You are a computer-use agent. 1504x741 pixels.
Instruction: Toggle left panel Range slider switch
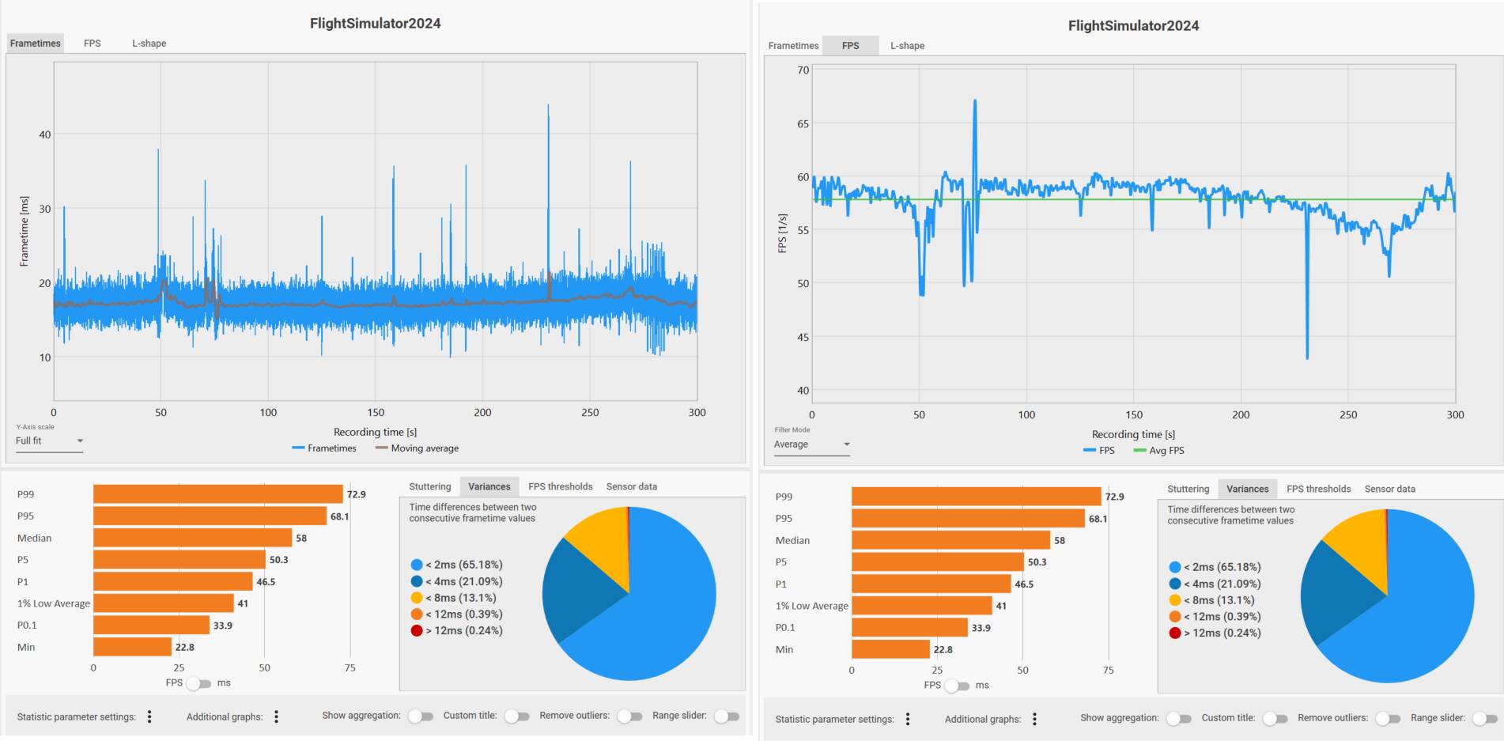click(727, 716)
